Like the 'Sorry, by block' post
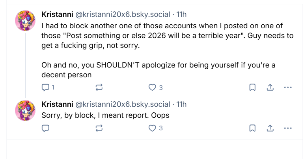 click(153, 128)
